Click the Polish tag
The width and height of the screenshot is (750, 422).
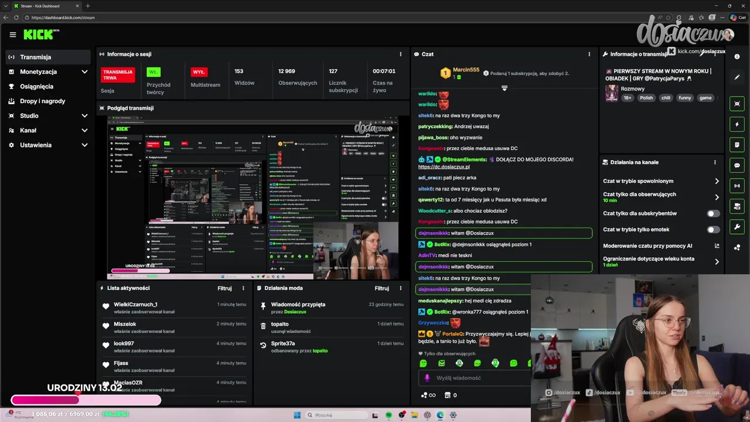(646, 98)
